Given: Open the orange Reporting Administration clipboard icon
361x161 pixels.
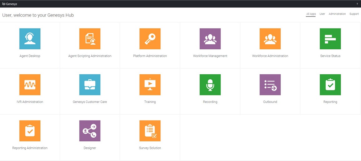Looking at the screenshot, I should click(x=30, y=131).
